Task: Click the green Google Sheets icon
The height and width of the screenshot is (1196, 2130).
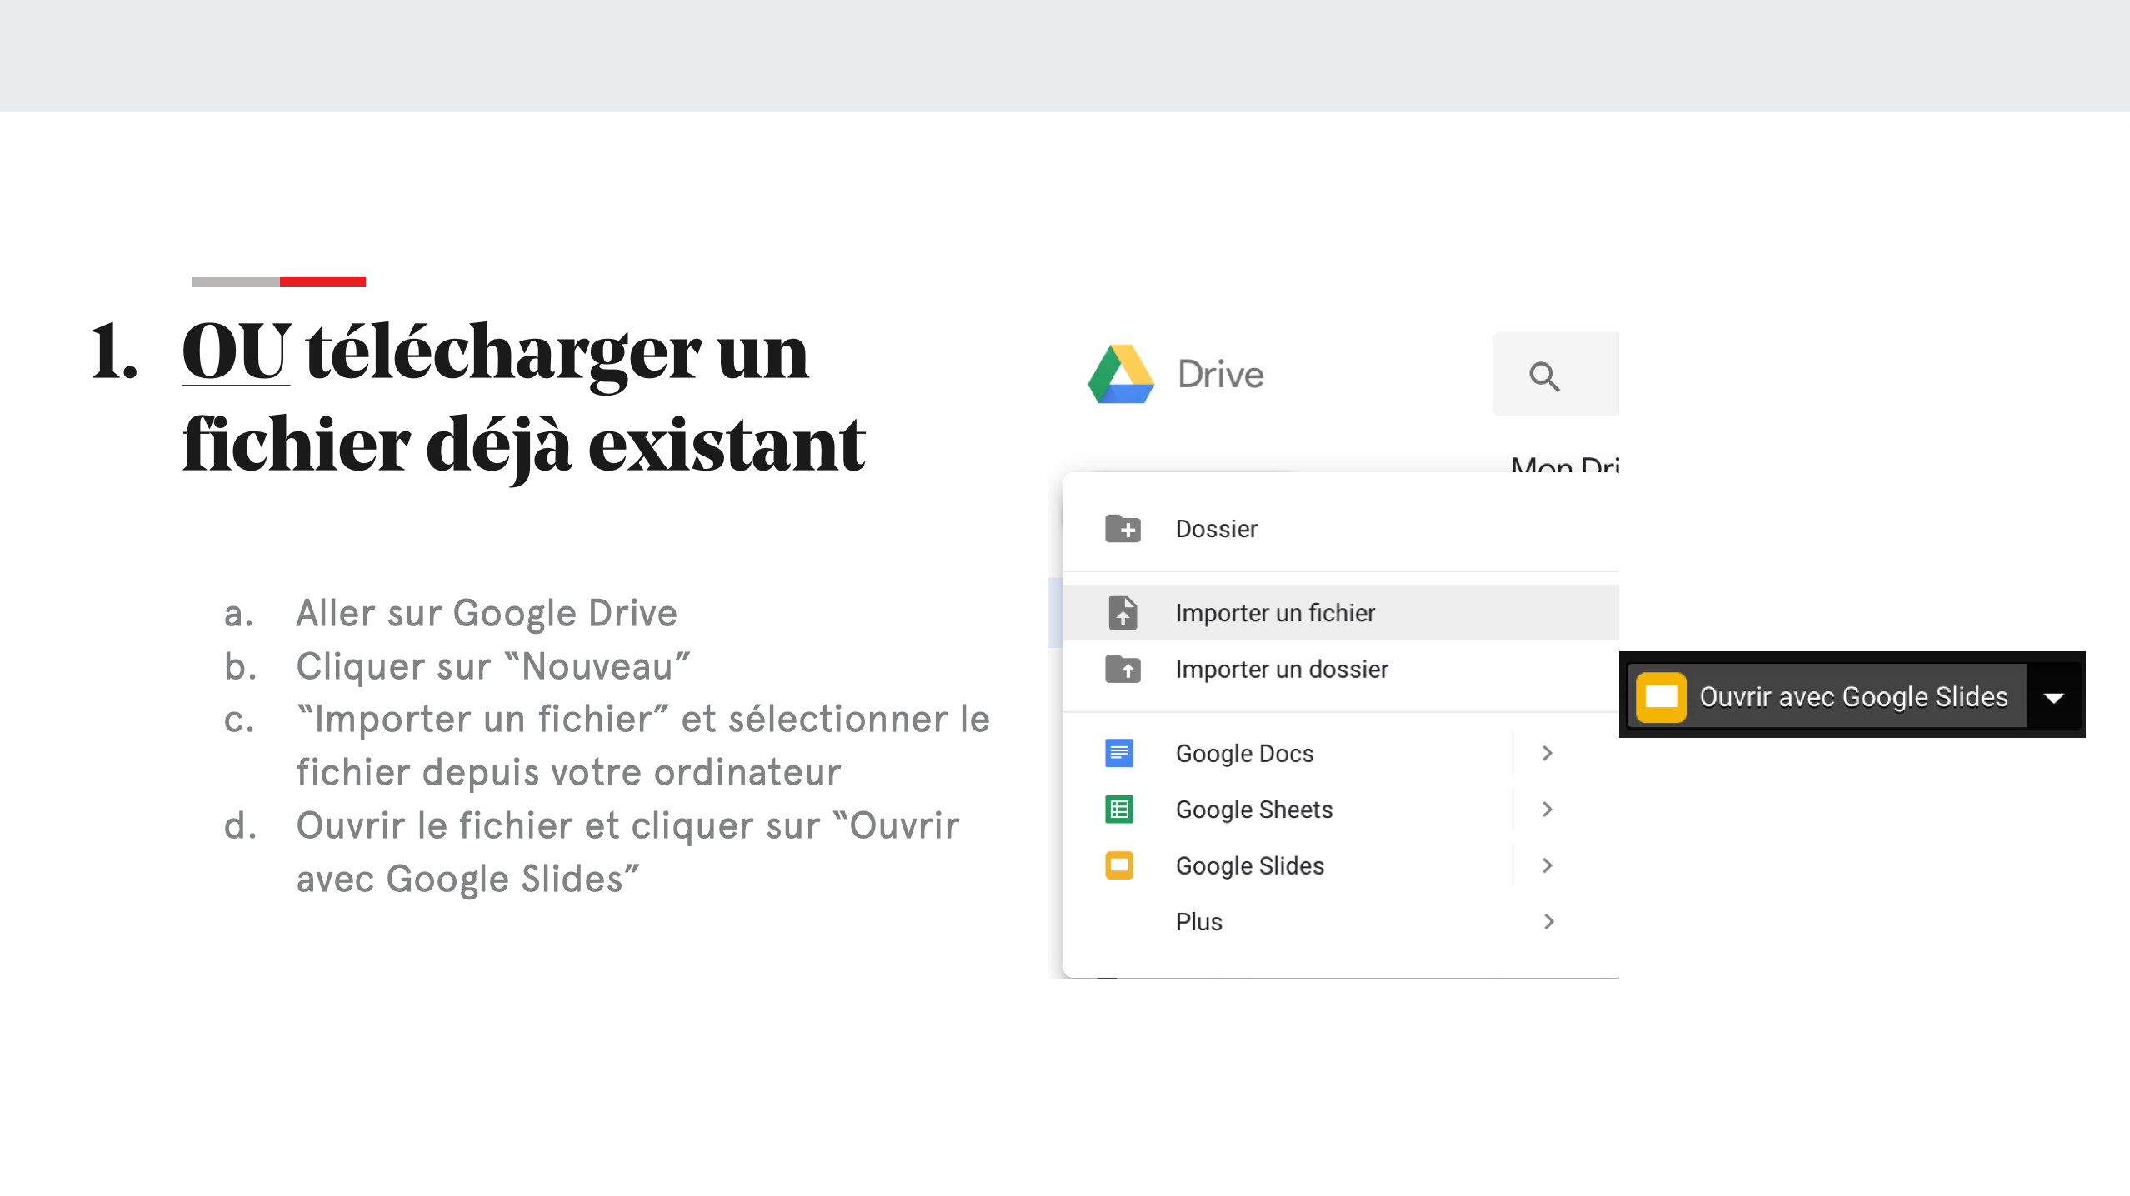Action: point(1119,809)
